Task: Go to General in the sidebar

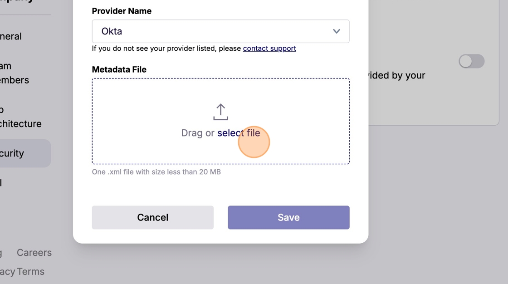Action: point(11,36)
